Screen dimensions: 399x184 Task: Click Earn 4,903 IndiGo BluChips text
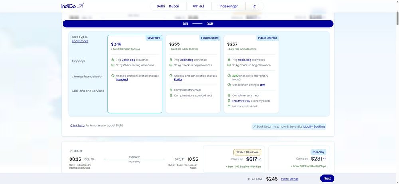243,167
